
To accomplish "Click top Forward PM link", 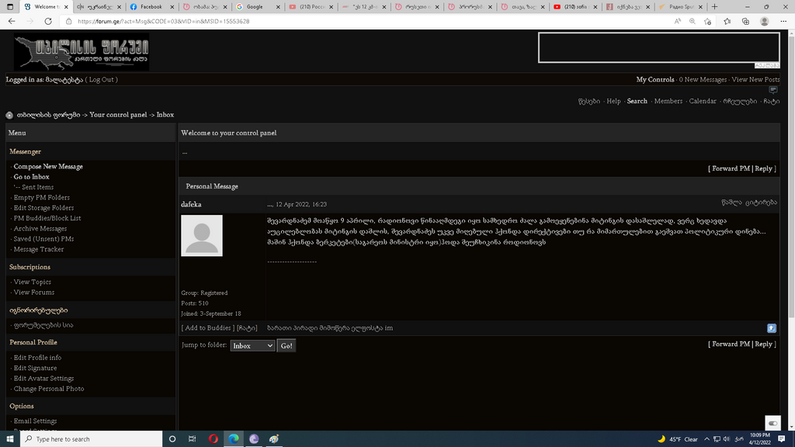I will click(x=731, y=168).
